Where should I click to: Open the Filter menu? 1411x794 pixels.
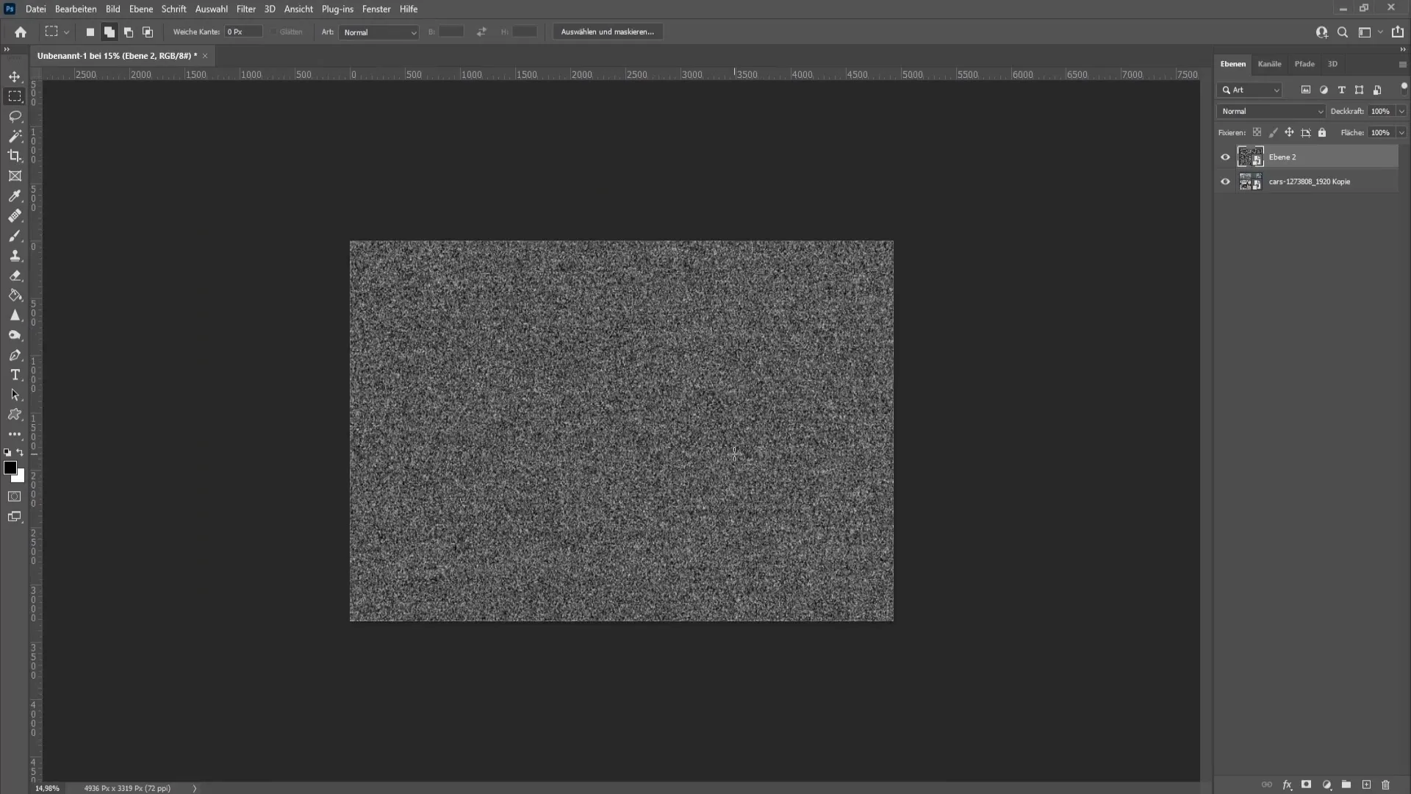245,9
